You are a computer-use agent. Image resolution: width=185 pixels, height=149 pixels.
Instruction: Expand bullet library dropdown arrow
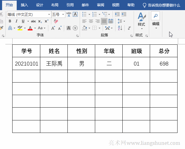coord(89,14)
